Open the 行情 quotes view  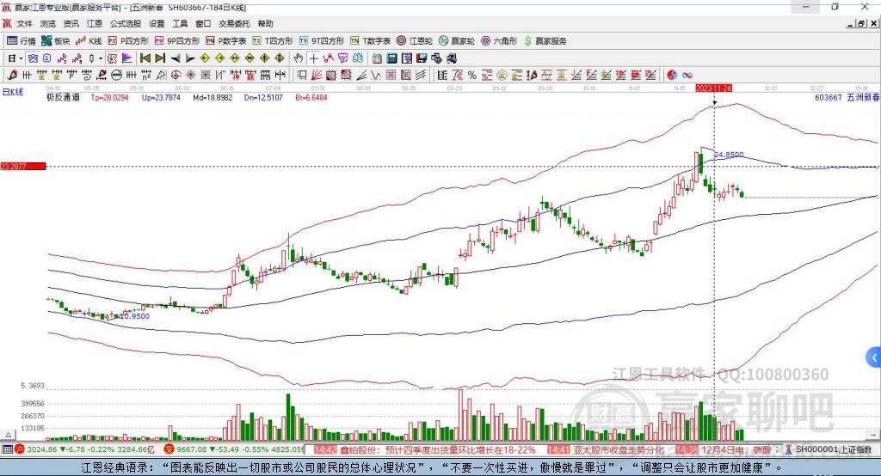[21, 41]
